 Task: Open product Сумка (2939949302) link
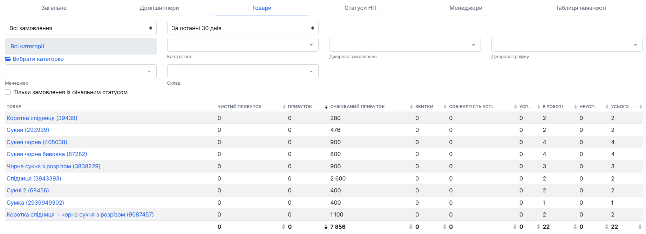click(x=35, y=203)
